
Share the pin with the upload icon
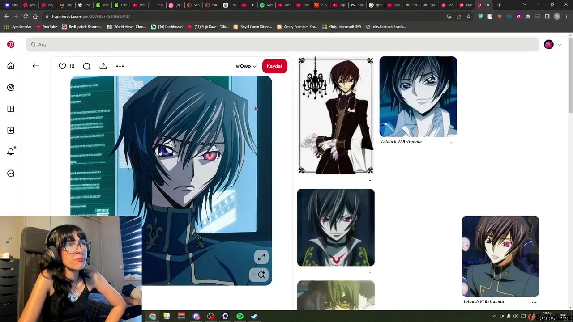pyautogui.click(x=103, y=66)
